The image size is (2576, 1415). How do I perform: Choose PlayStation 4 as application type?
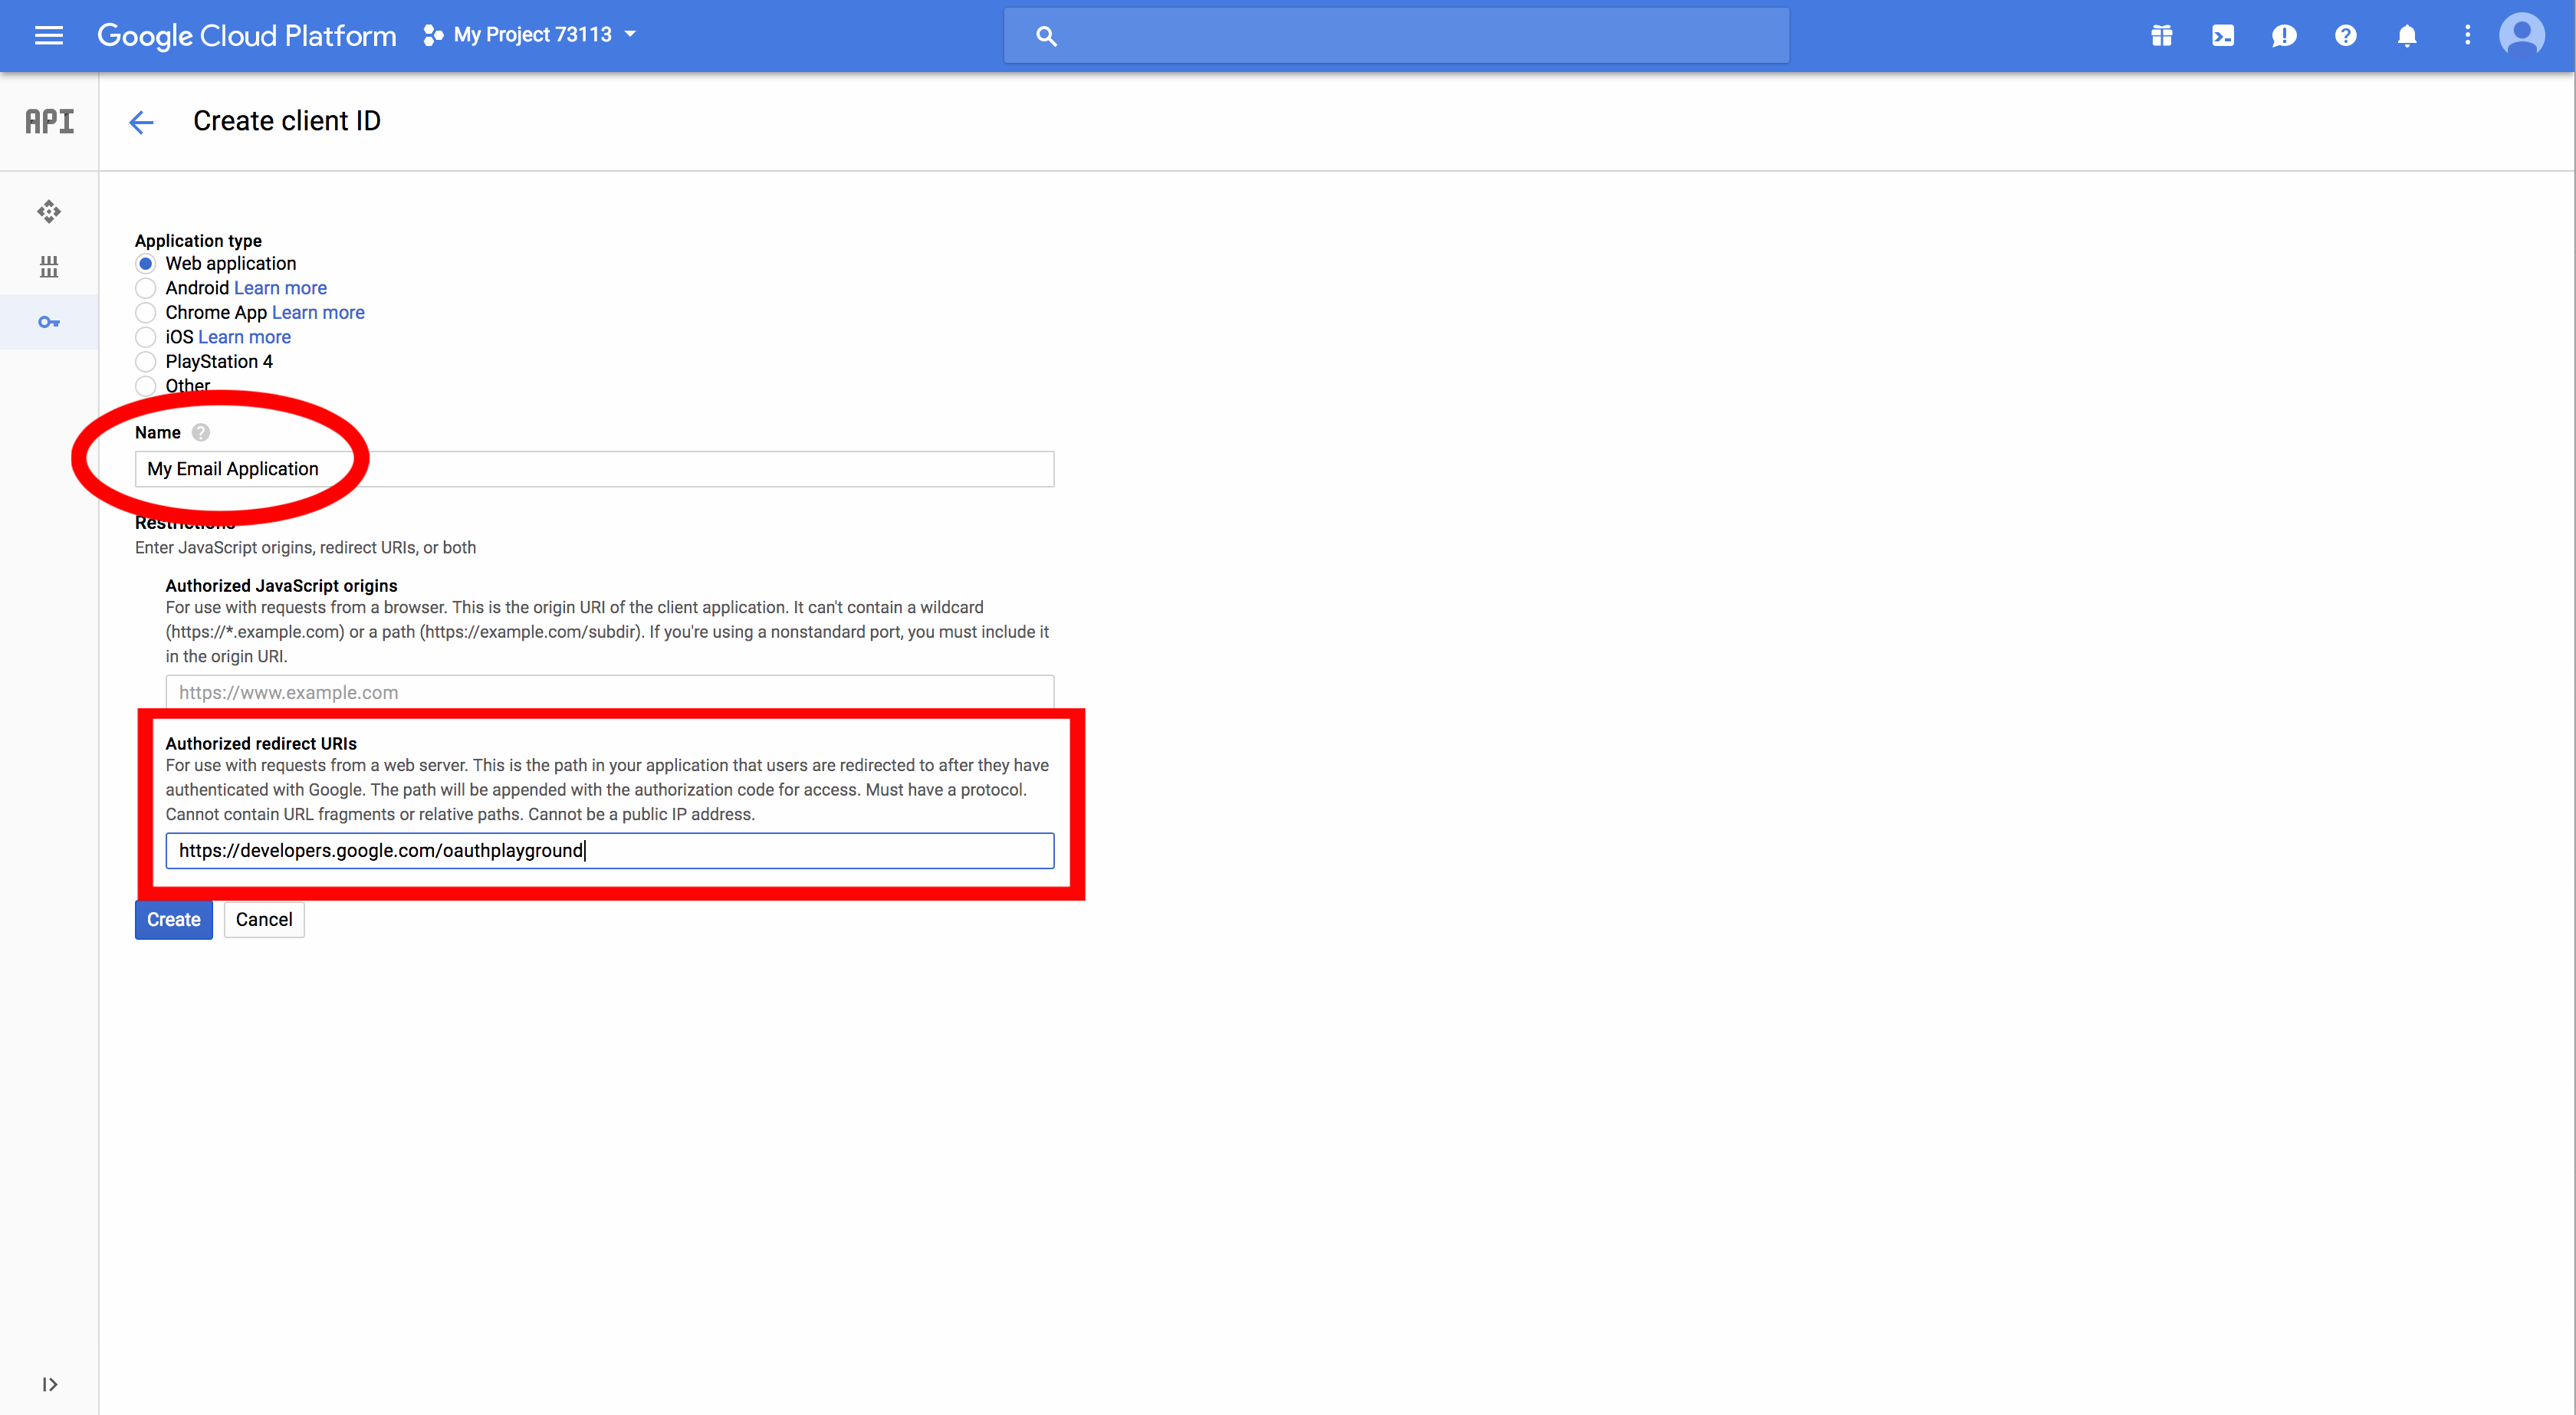tap(146, 362)
